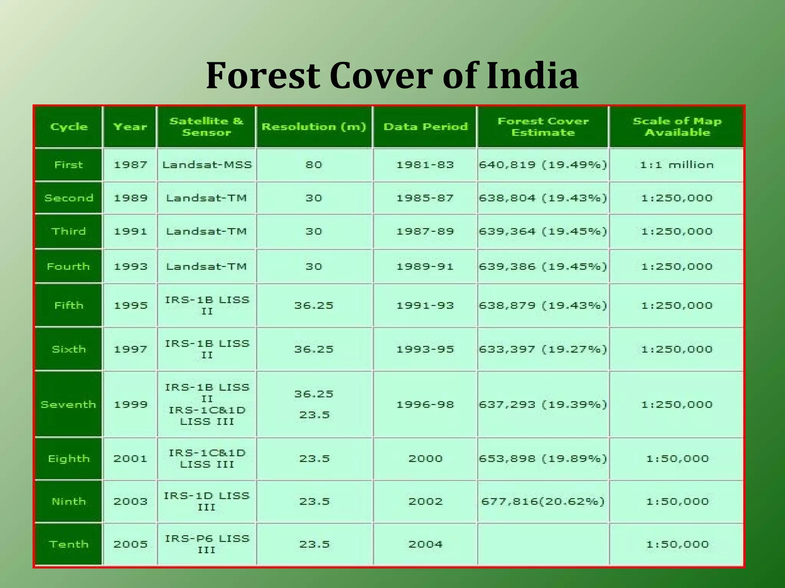785x588 pixels.
Task: Select the "First" cycle cell
Action: pyautogui.click(x=69, y=165)
